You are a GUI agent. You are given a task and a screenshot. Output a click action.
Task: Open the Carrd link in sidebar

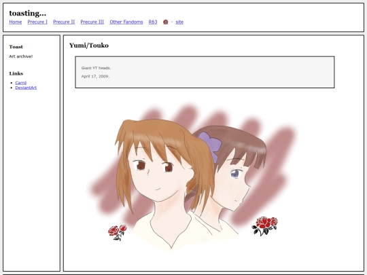(x=21, y=83)
